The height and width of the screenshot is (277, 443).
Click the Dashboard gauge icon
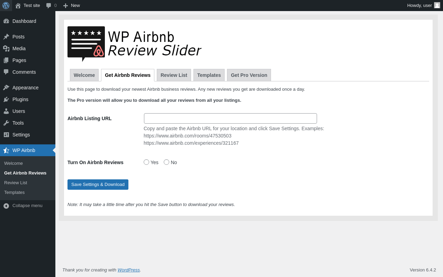tap(6, 21)
